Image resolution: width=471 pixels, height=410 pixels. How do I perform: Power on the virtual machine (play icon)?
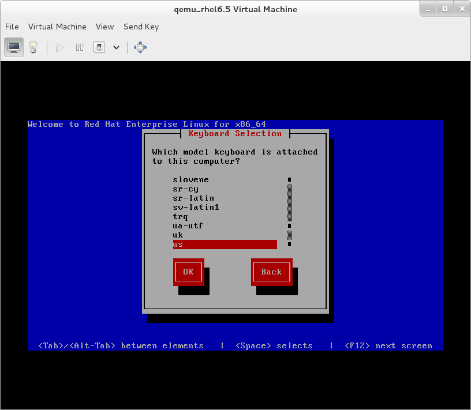coord(59,47)
